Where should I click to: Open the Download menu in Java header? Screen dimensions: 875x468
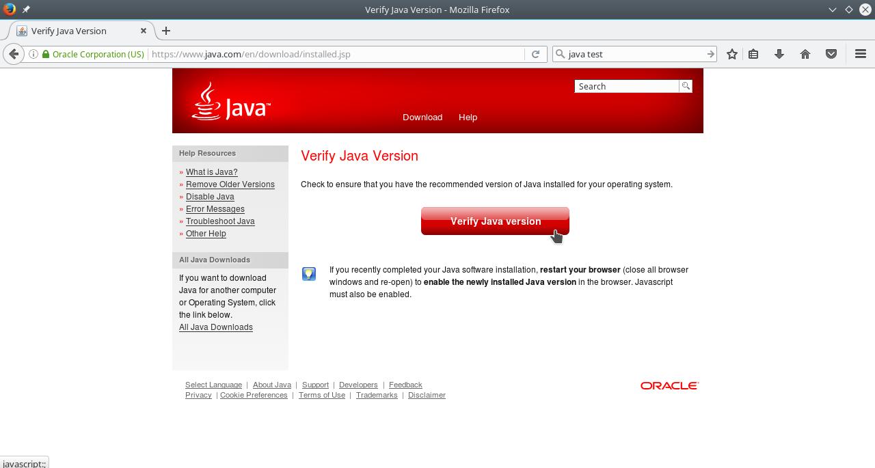[x=422, y=118]
